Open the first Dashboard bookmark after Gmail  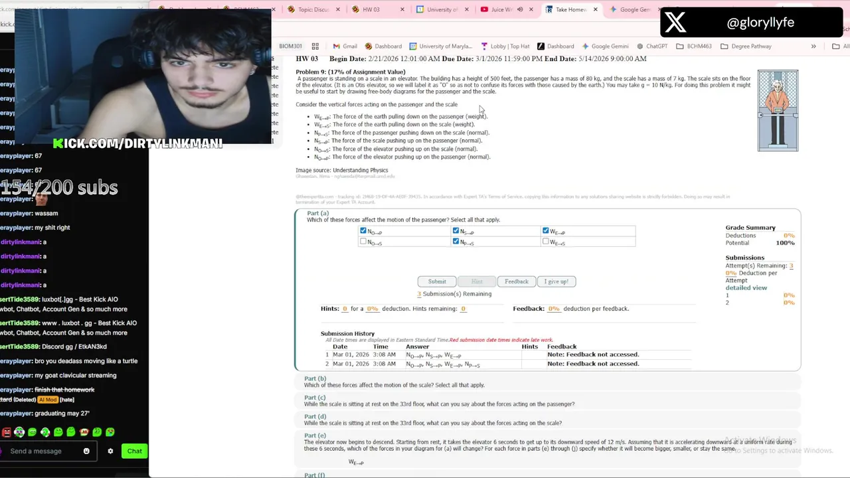383,46
